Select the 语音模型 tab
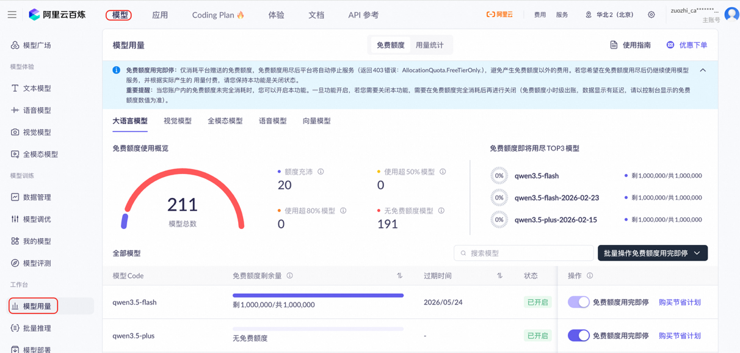The image size is (740, 353). (273, 121)
